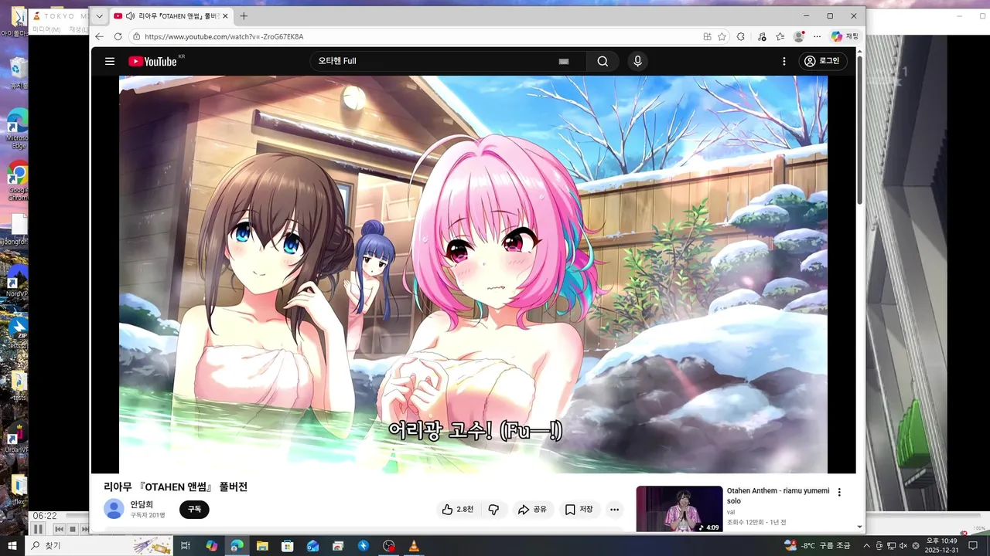Screen dimensions: 990x556
Task: Open clock 오후 10:49 date flyout
Action: tap(942, 545)
